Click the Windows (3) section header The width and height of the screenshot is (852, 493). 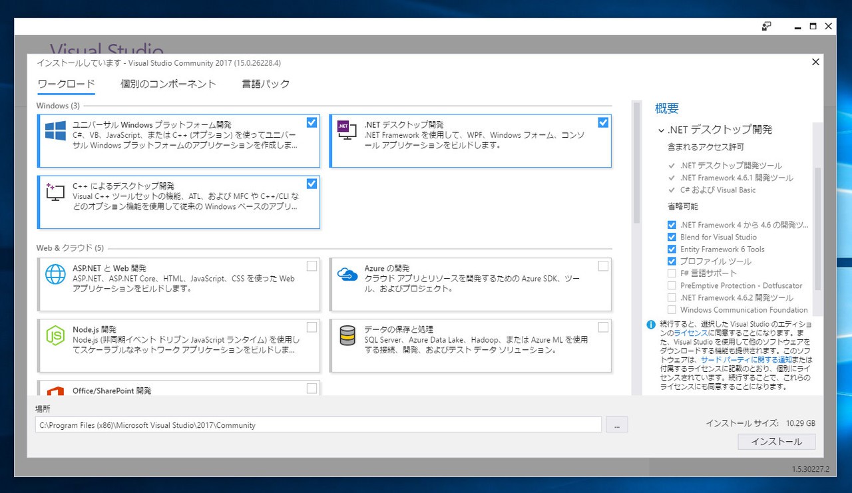click(x=58, y=106)
